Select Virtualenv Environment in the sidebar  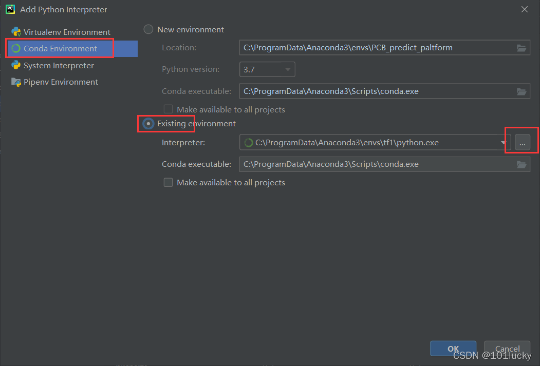click(x=72, y=32)
